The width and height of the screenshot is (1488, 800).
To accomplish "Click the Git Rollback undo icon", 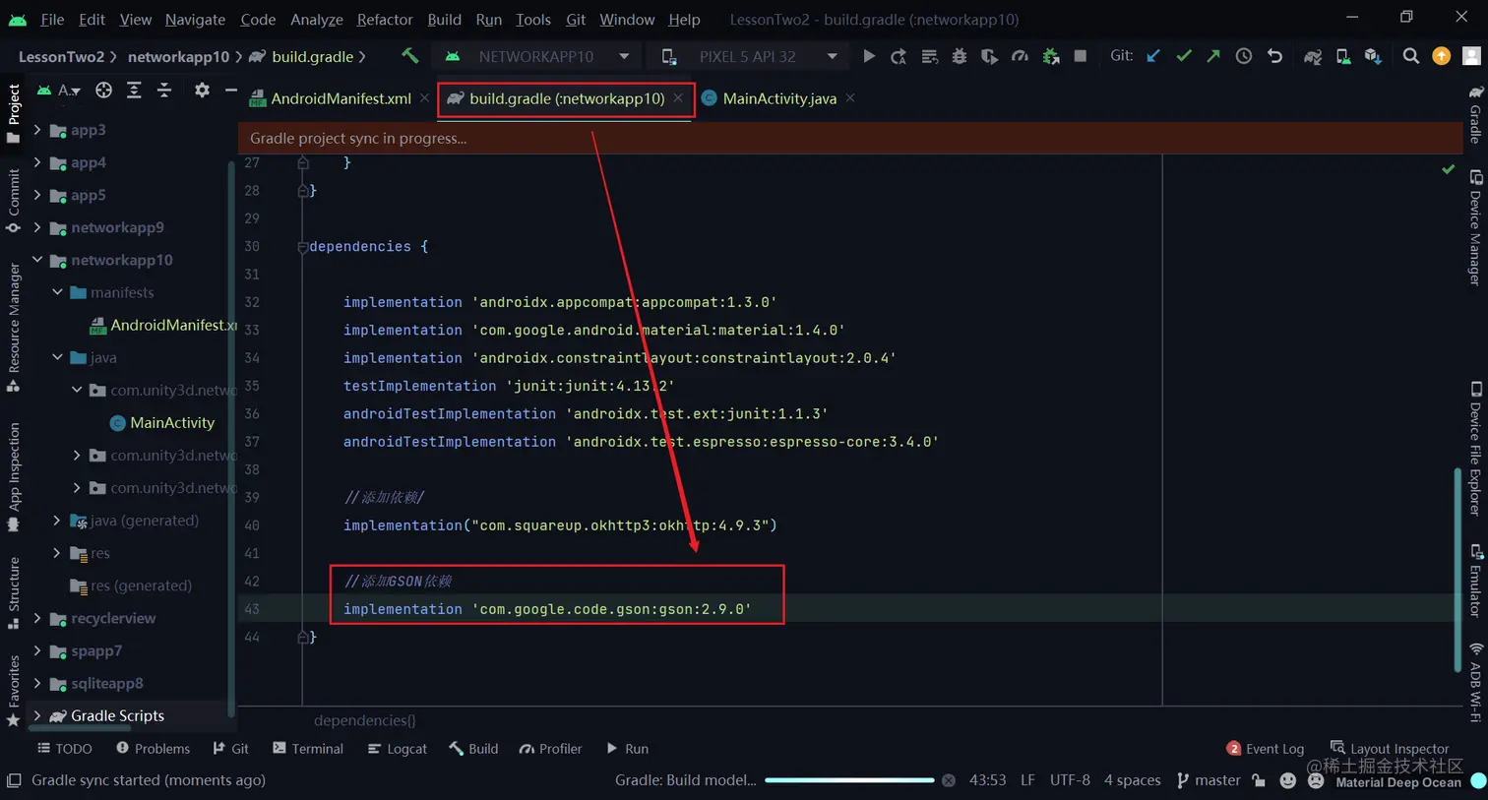I will (1274, 56).
